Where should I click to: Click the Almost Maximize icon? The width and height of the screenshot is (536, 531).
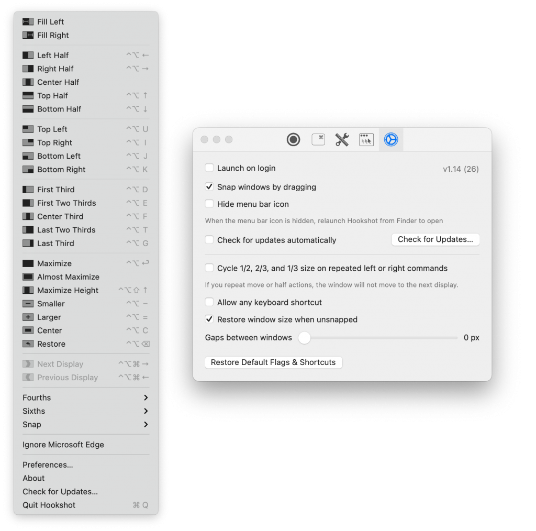click(x=28, y=277)
